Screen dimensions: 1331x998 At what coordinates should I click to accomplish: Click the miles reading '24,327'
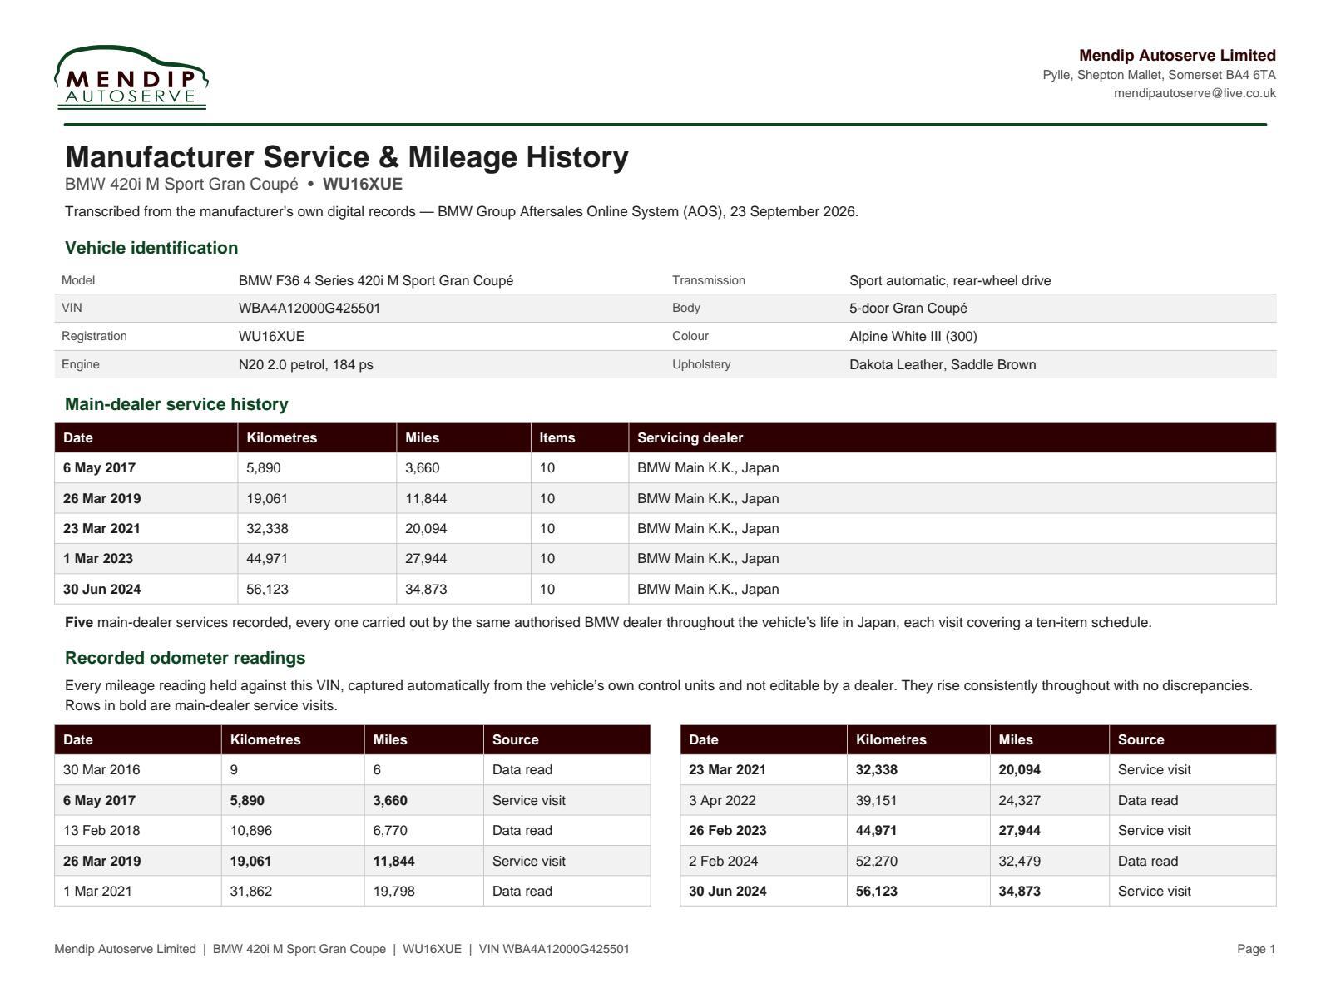point(1020,801)
